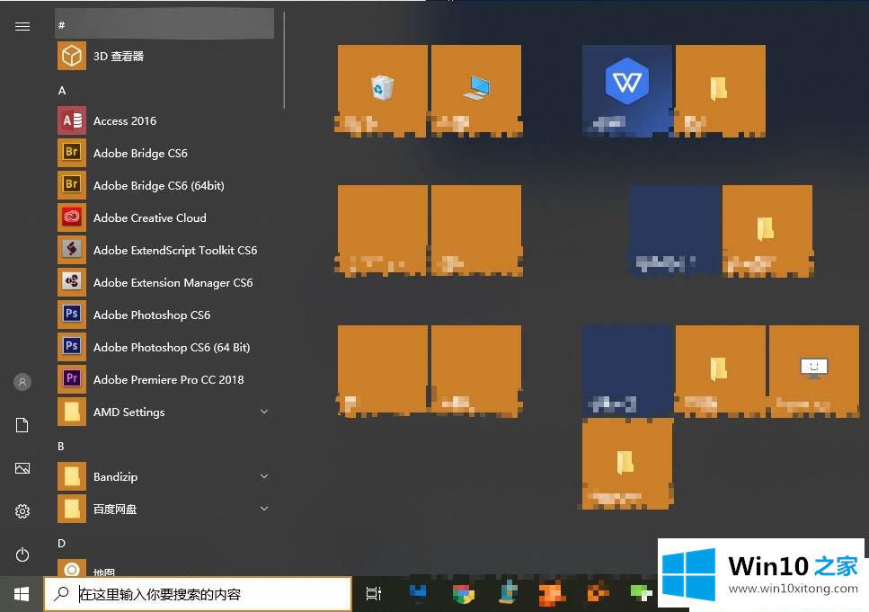The height and width of the screenshot is (612, 869).
Task: Open Chrome from the taskbar
Action: (x=464, y=594)
